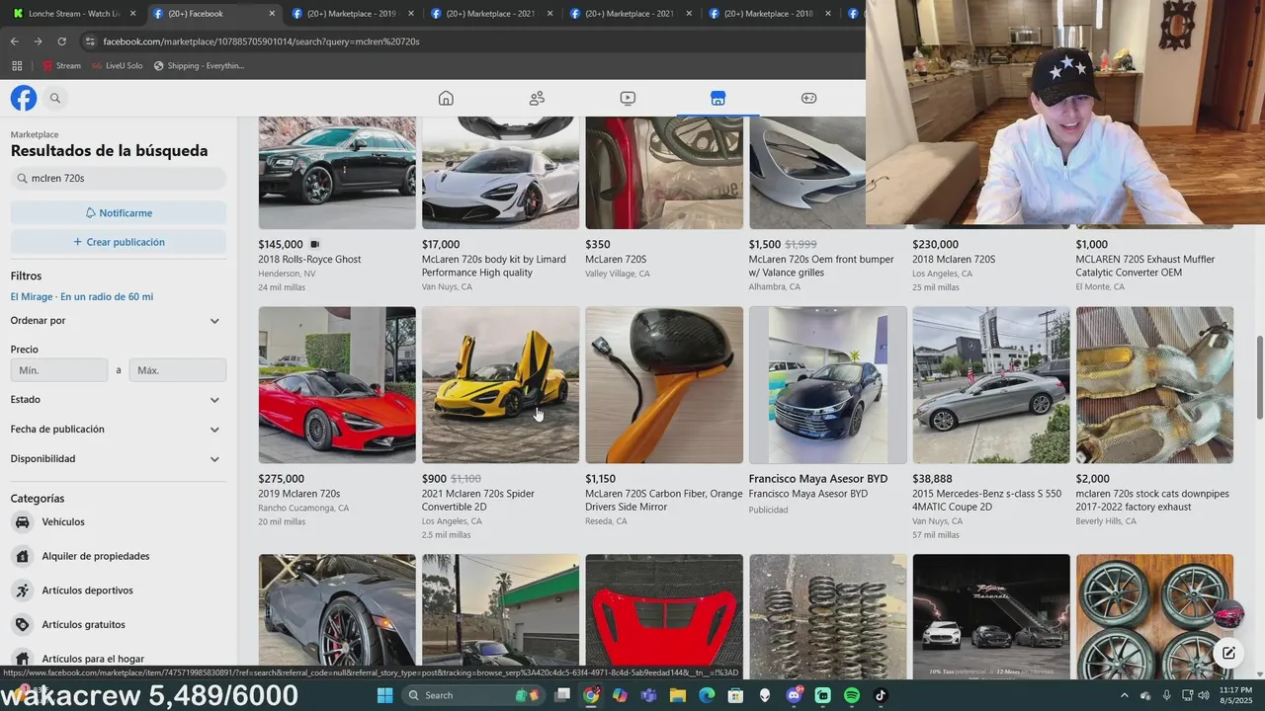
Task: Open the Friends icon in top navigation
Action: (537, 98)
